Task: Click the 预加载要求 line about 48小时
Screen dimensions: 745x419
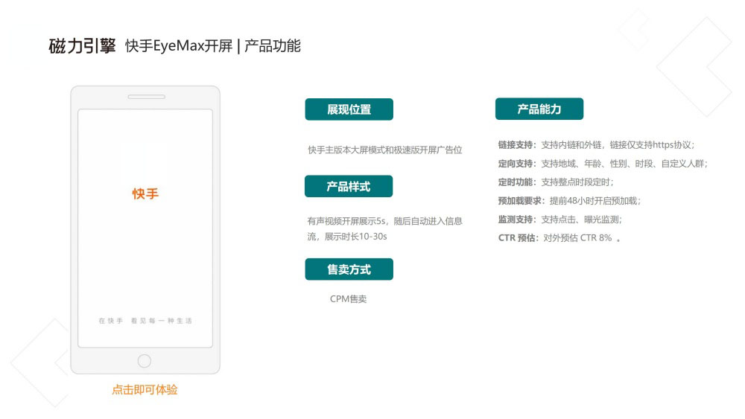Action: point(569,201)
